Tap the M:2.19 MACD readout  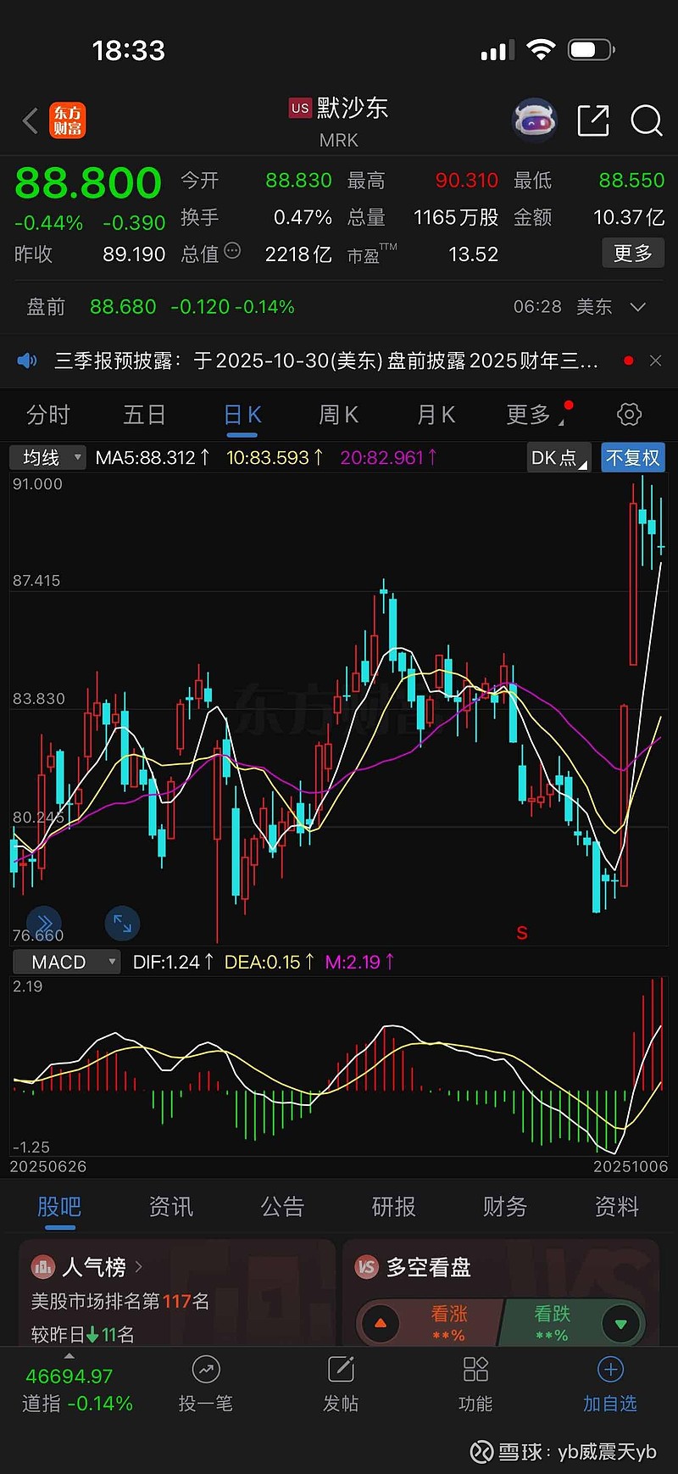tap(359, 962)
